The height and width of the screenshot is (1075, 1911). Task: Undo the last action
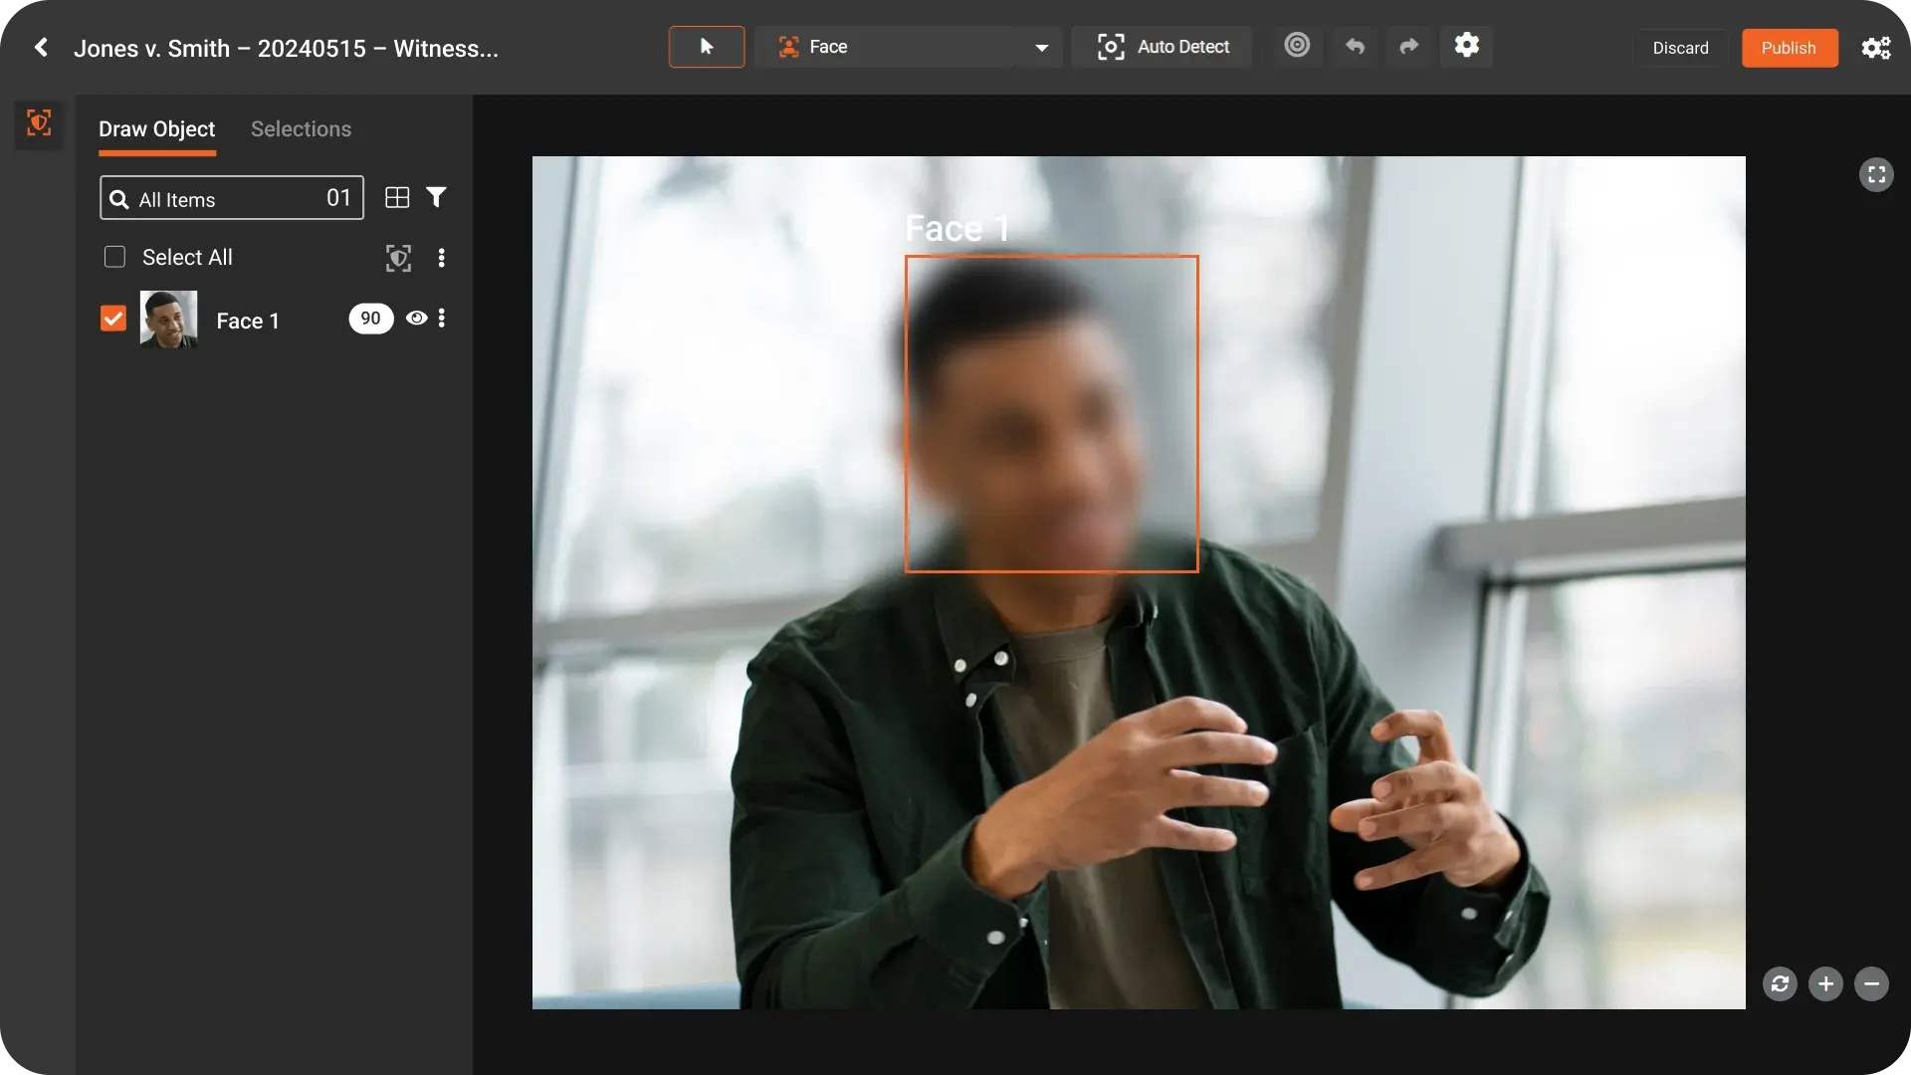click(1355, 47)
